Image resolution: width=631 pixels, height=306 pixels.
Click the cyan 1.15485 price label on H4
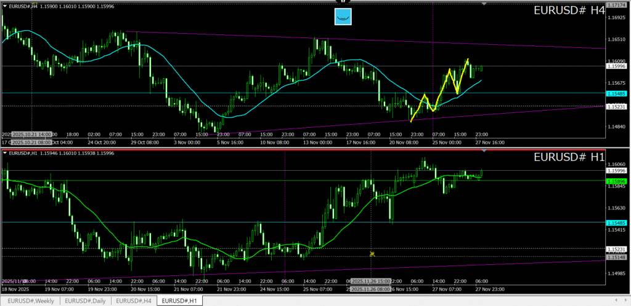(x=617, y=93)
